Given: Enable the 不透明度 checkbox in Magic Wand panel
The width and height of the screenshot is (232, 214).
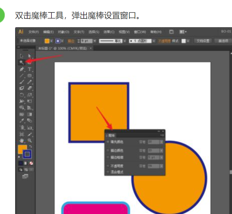Looking at the screenshot, I should click(108, 166).
